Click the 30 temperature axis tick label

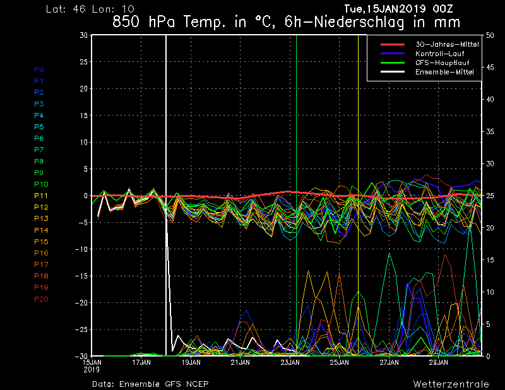[x=84, y=35]
